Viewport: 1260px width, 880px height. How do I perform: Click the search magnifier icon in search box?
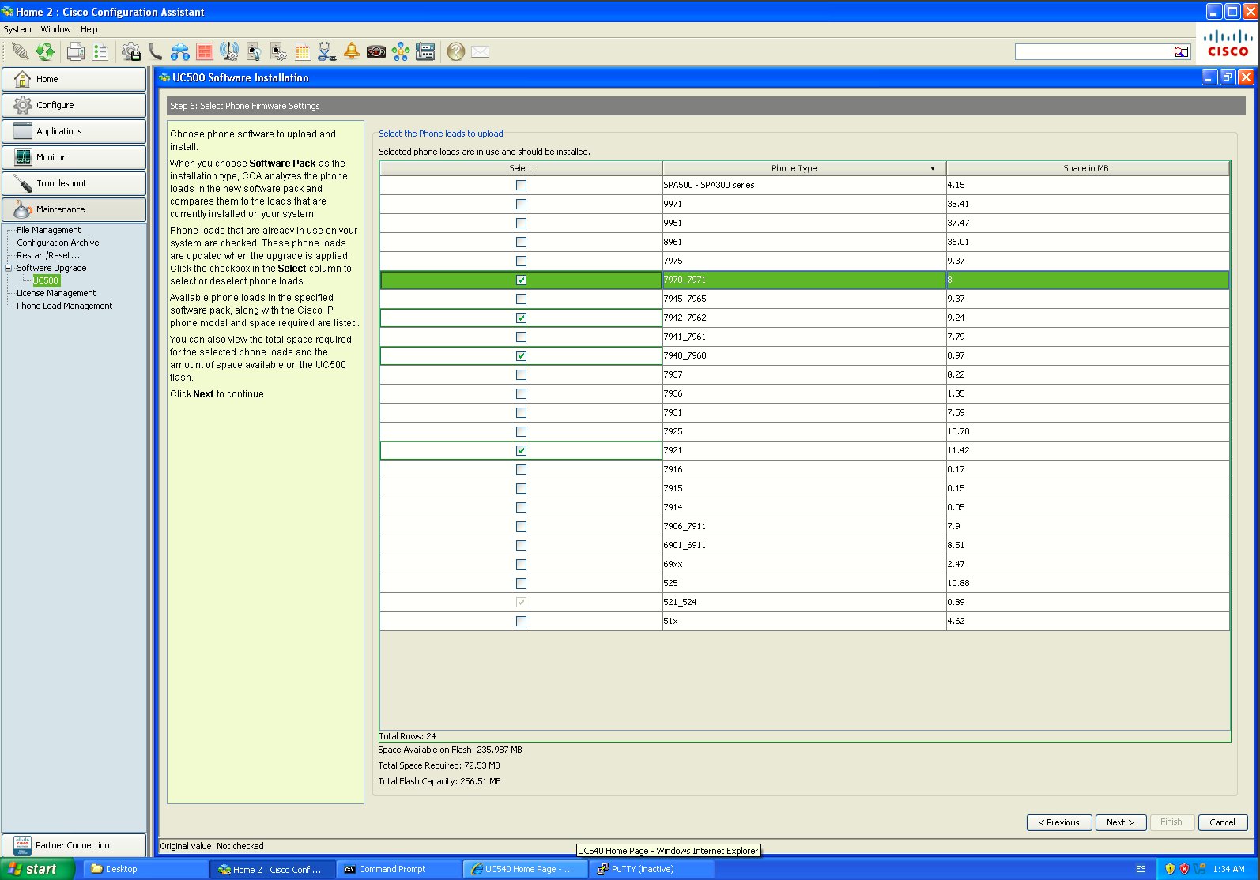pyautogui.click(x=1181, y=52)
